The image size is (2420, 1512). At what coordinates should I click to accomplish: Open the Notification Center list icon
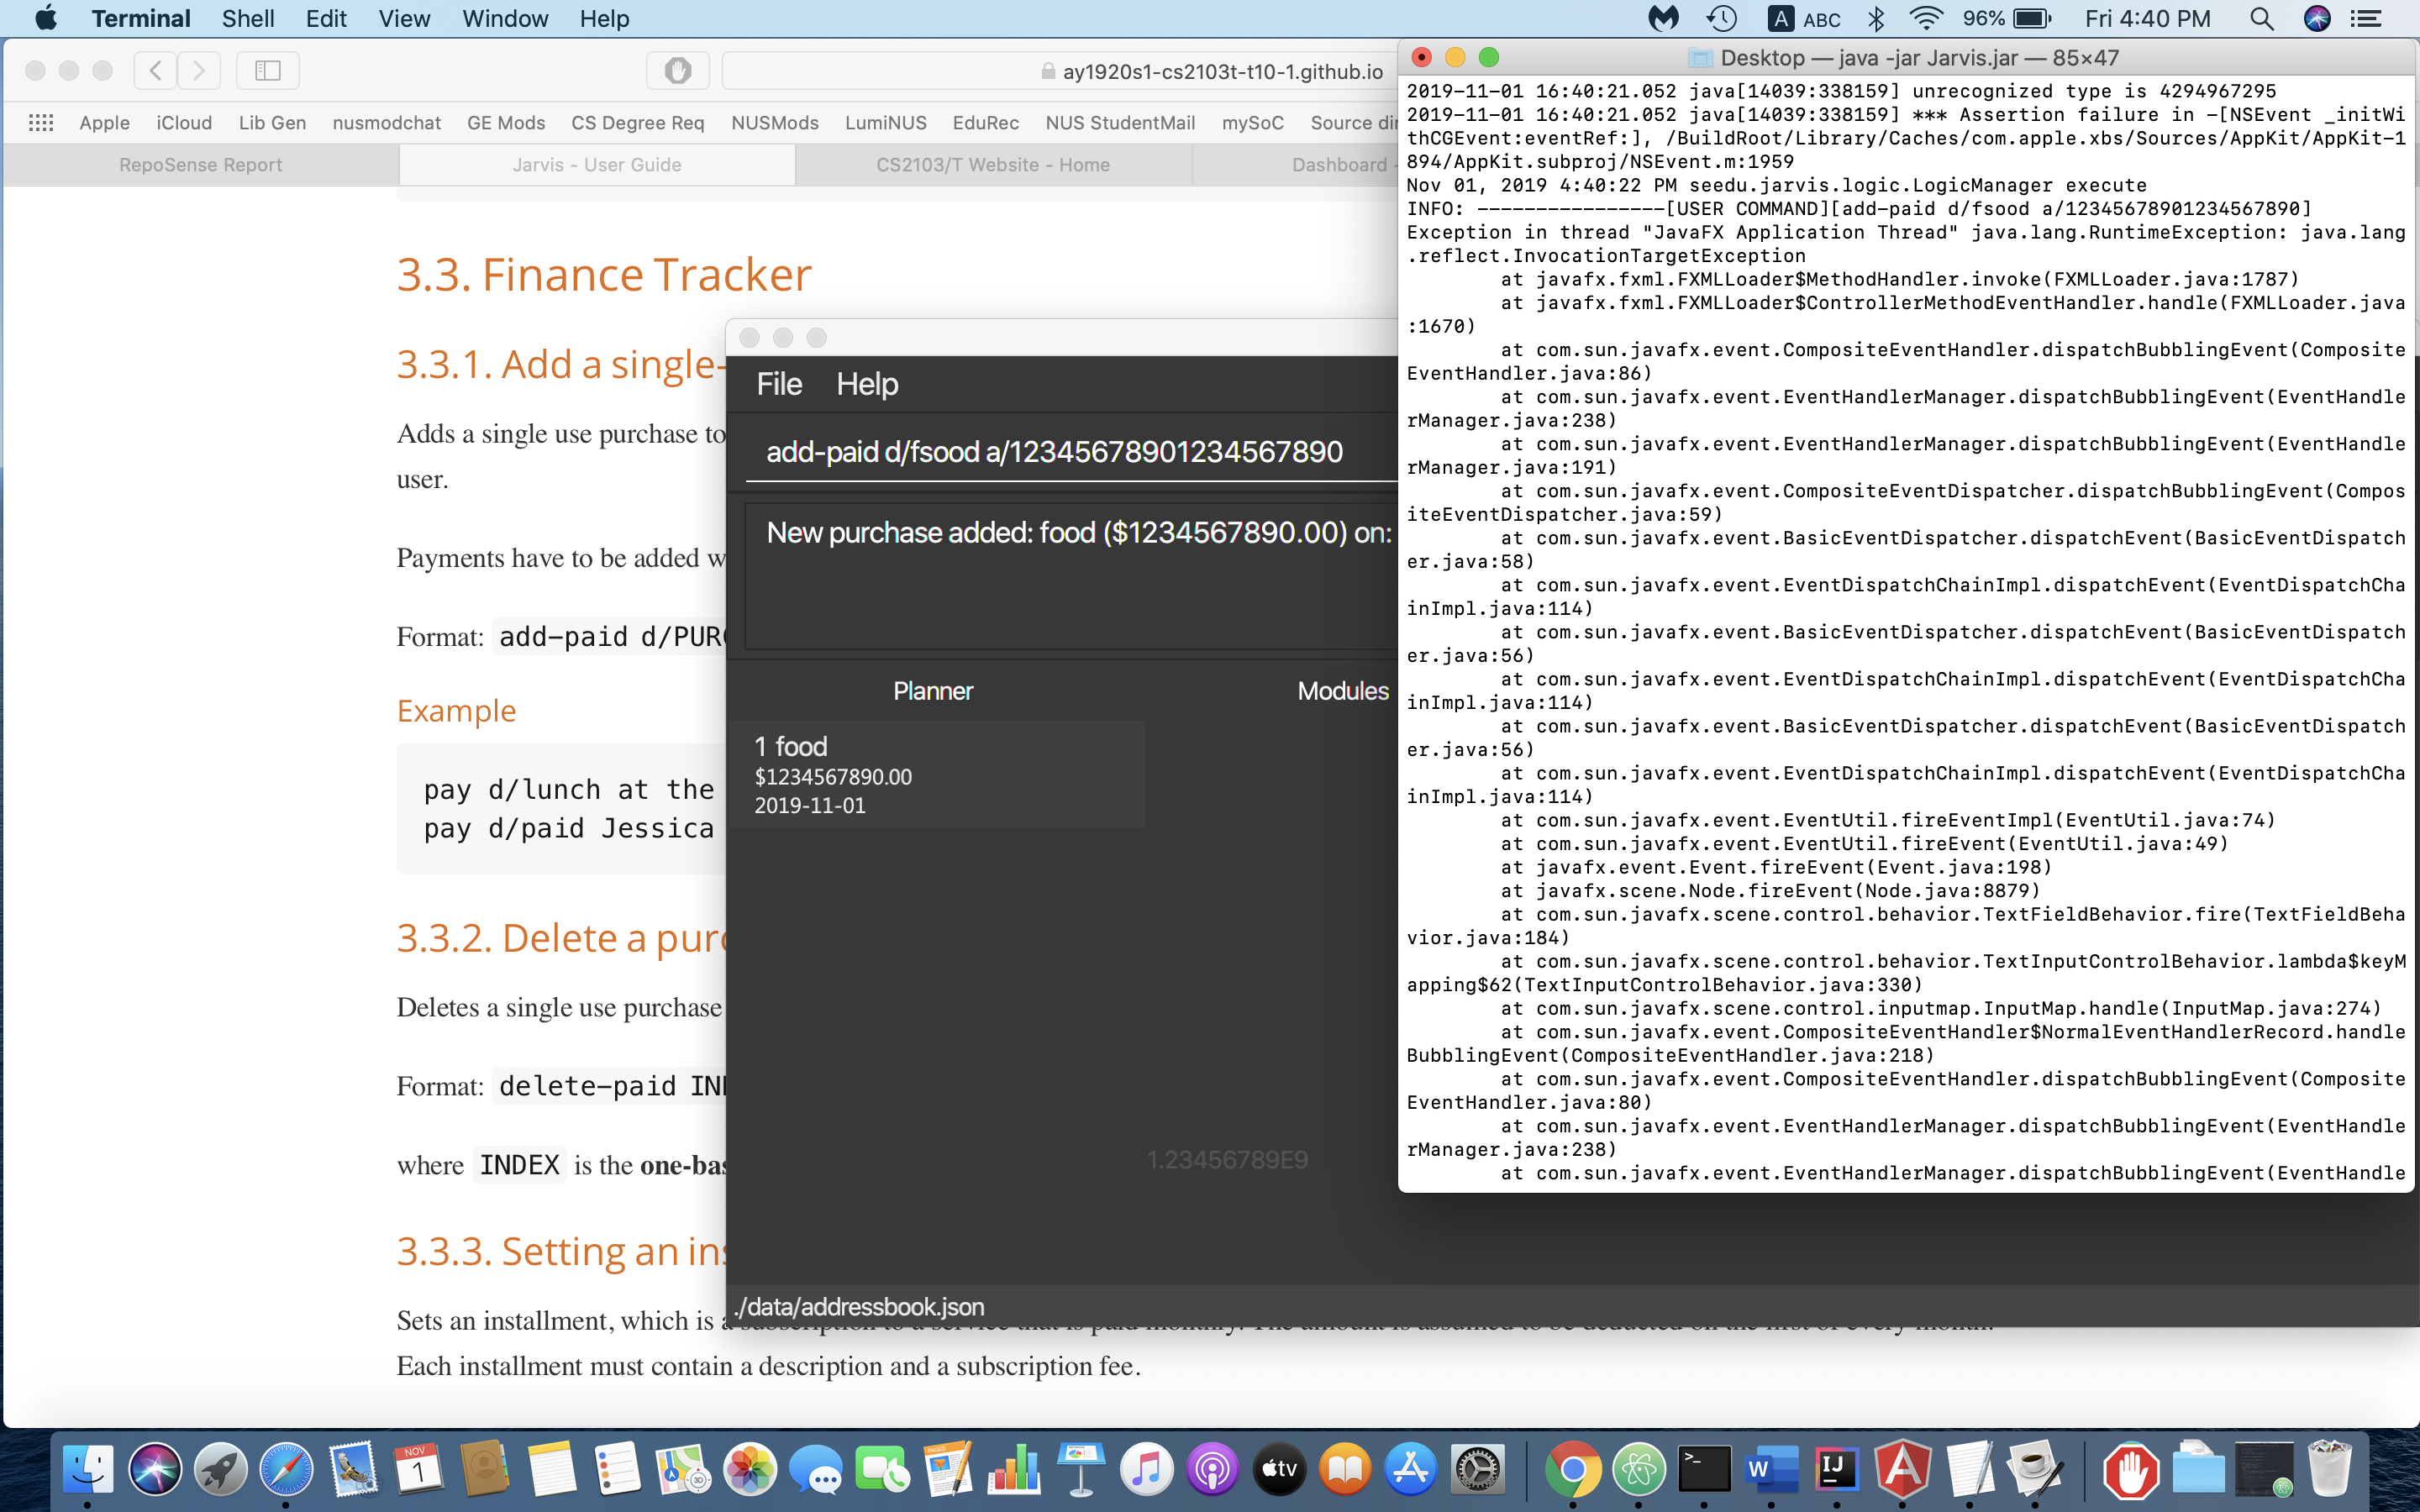pyautogui.click(x=2366, y=19)
